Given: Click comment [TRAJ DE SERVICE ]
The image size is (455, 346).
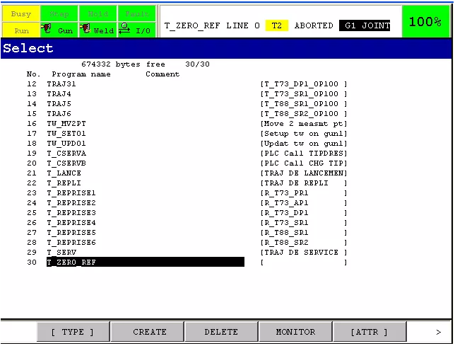Looking at the screenshot, I should (x=304, y=252).
